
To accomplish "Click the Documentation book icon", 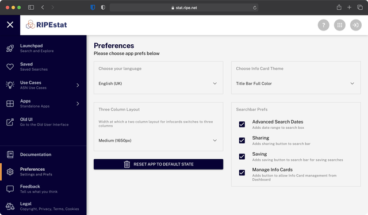I will pos(10,155).
